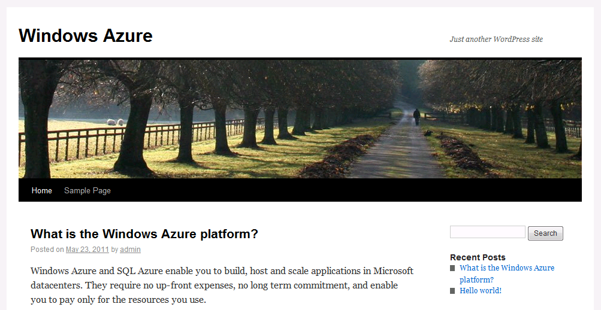This screenshot has width=601, height=310.
Task: Click the May 23, 2011 date link
Action: [x=87, y=250]
